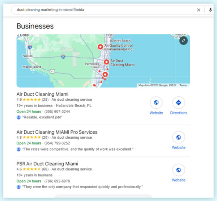
Task: Open PSR Air Duct Cleaning Miami website icon
Action: [179, 170]
